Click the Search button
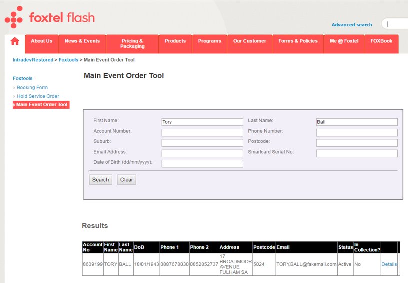Image resolution: width=408 pixels, height=283 pixels. pyautogui.click(x=101, y=180)
